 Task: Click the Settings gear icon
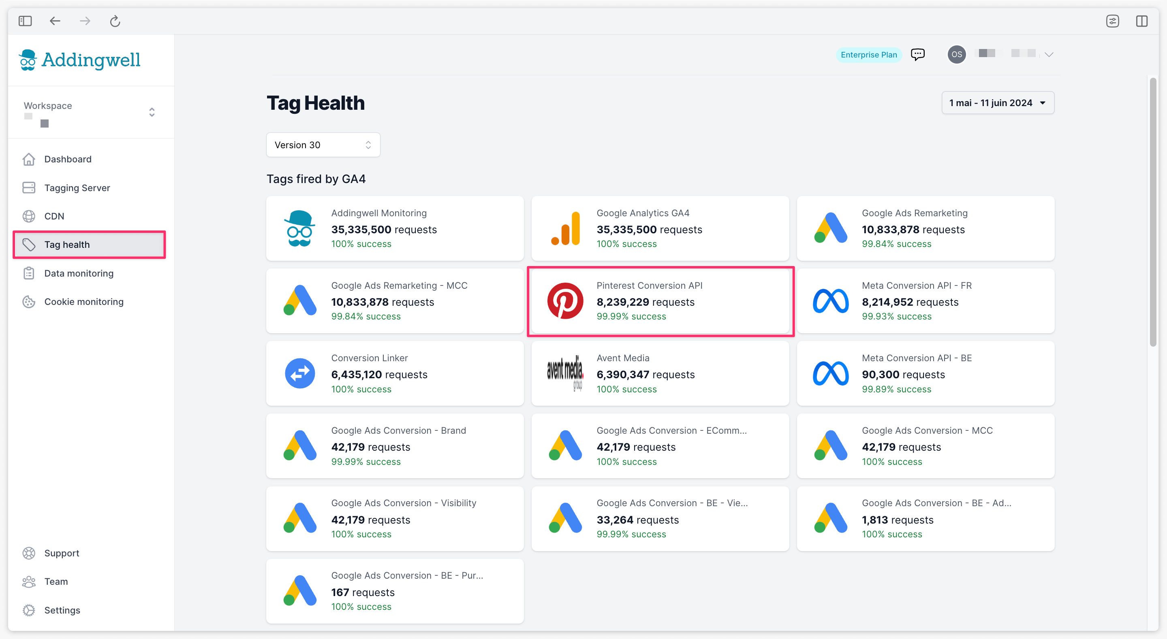point(28,610)
